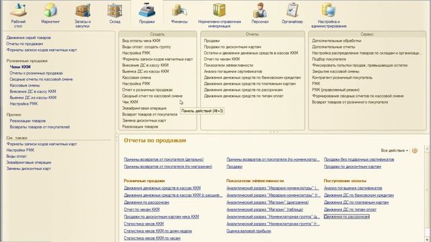
Task: Open Сводные отчеты по кассовой смене item
Action: (41, 79)
